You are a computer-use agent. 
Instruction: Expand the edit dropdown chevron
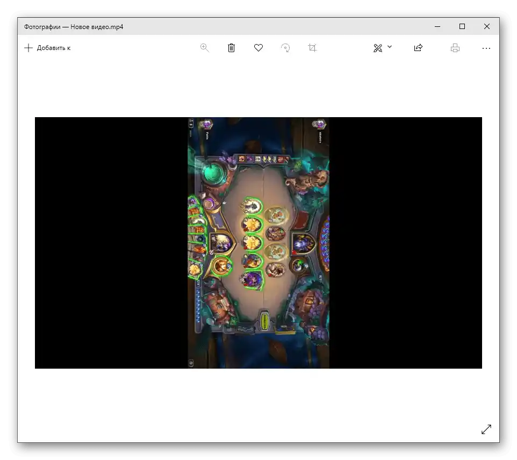390,47
